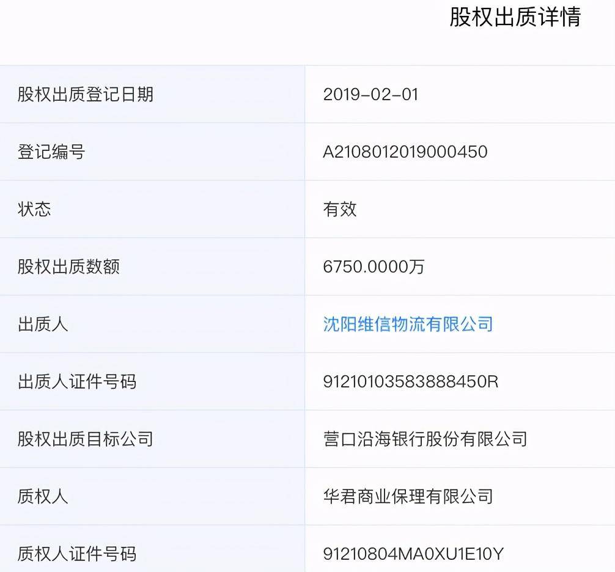Select the pledge amount 6750.0000万
Viewport: 615px width, 572px height.
point(375,267)
